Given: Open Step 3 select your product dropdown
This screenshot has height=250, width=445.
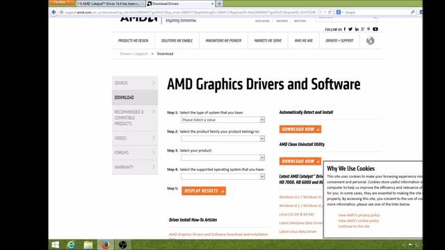Looking at the screenshot, I should [222, 158].
